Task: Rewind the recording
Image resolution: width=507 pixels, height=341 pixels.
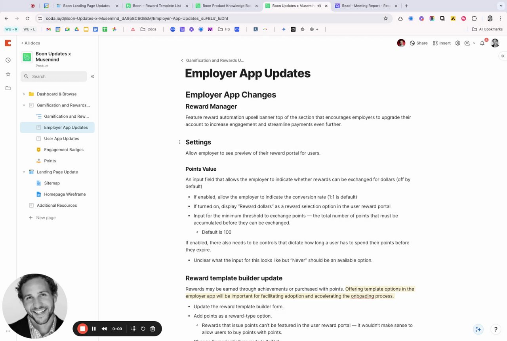Action: [x=104, y=329]
